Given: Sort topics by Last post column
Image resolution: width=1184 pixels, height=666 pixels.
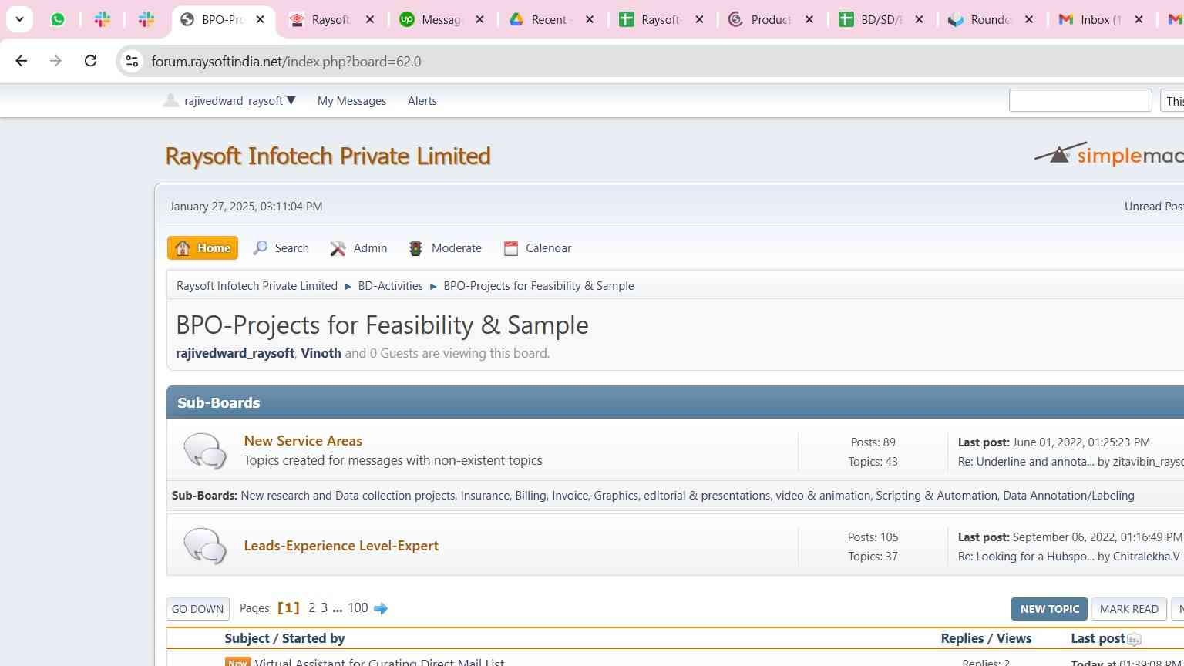Looking at the screenshot, I should (x=1098, y=638).
